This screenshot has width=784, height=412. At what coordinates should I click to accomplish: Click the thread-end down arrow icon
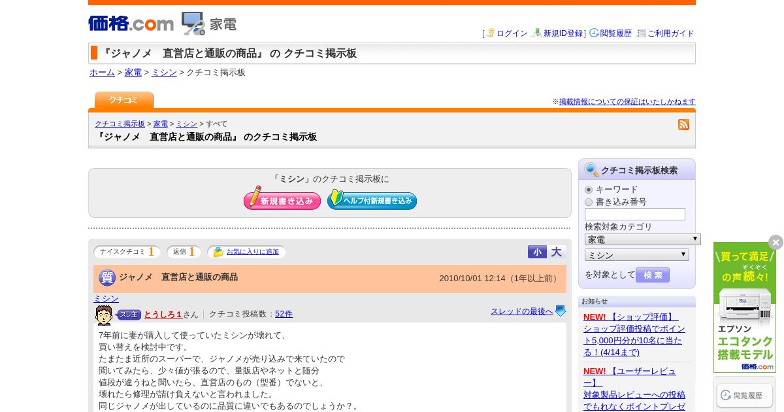coord(561,311)
